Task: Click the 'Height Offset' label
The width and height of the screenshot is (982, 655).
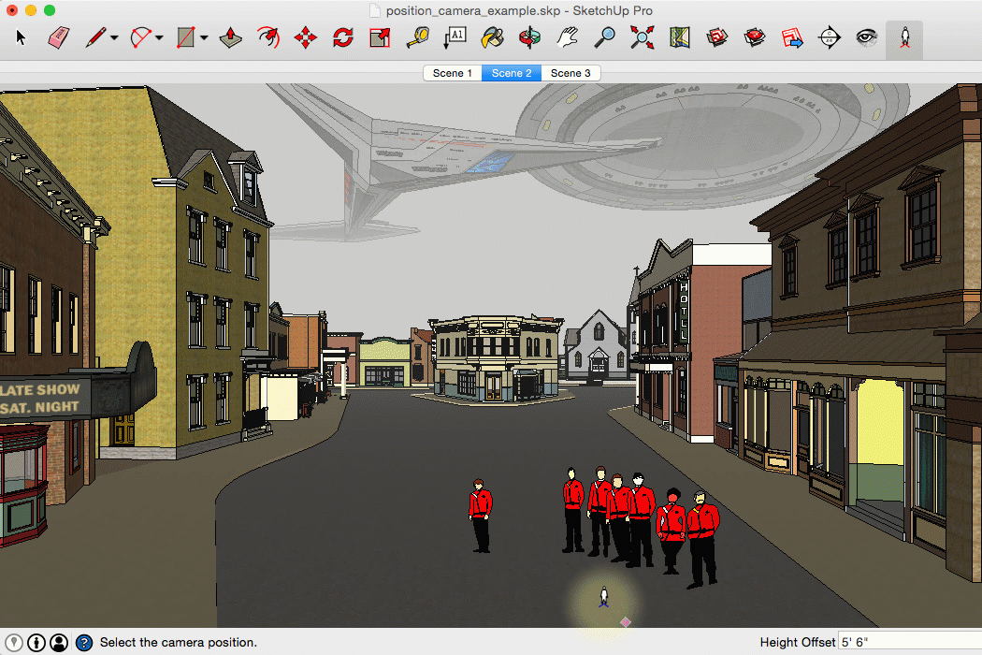Action: click(797, 643)
